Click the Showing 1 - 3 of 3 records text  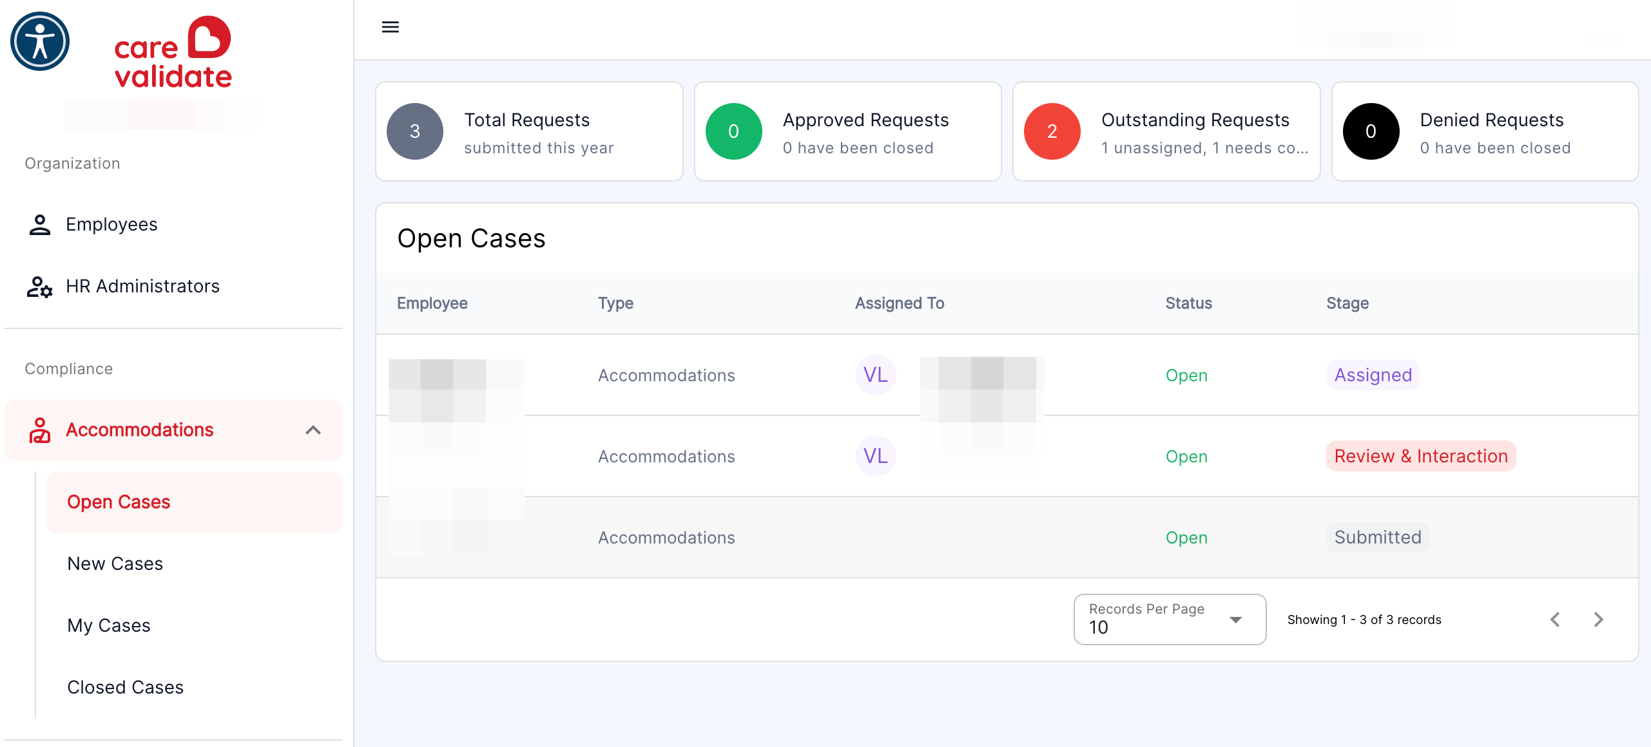point(1364,619)
